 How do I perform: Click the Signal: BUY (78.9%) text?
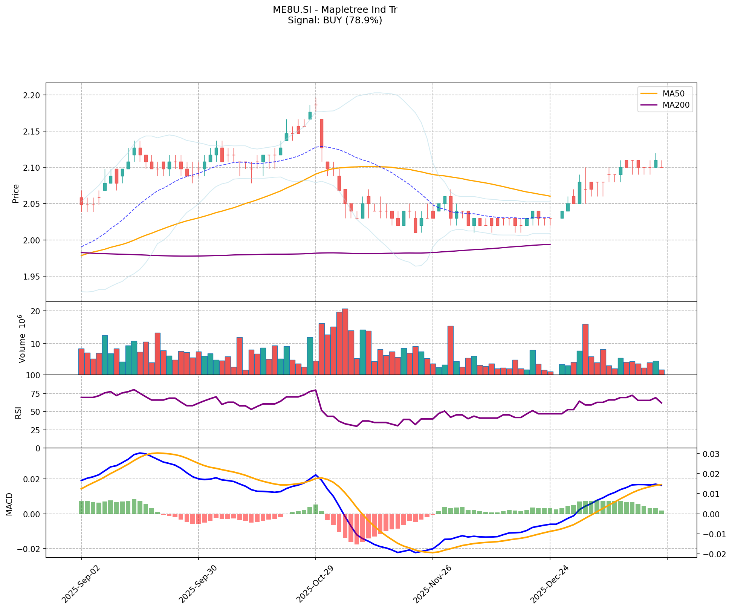point(335,20)
